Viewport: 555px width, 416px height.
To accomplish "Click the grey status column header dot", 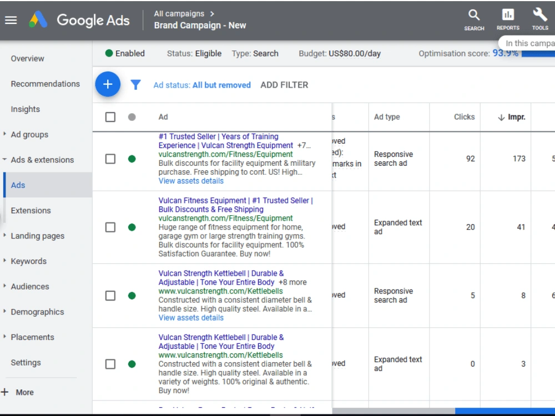I will tap(132, 117).
